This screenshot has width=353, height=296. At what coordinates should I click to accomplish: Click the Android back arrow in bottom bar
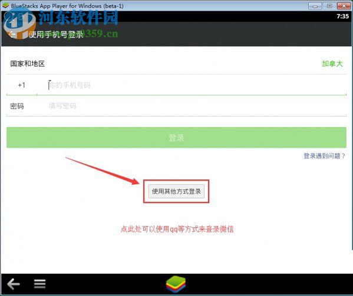pyautogui.click(x=14, y=284)
